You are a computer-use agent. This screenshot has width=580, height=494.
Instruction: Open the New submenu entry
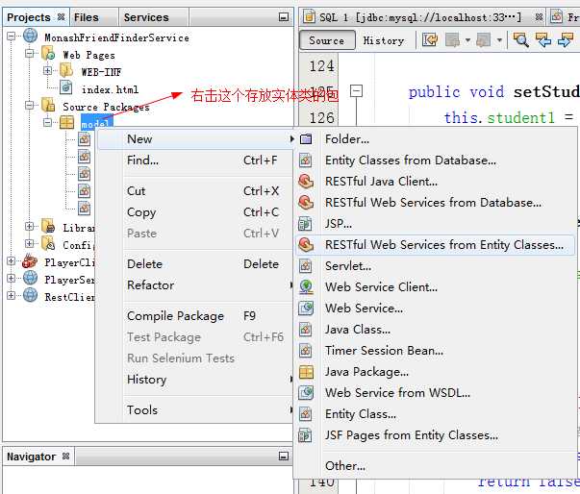point(196,139)
